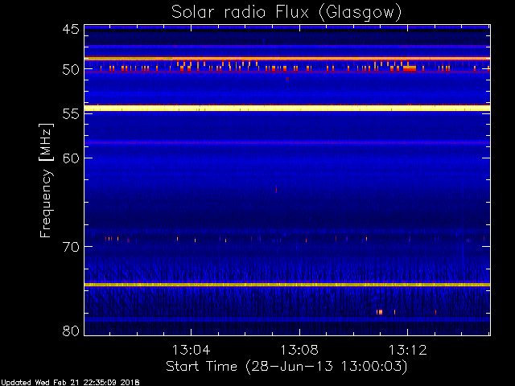Click the frequency tick label 80
Screen dimensions: 515x386
[71, 331]
